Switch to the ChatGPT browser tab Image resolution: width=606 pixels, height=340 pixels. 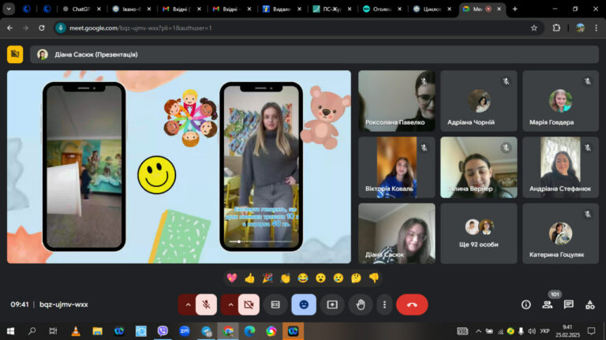click(81, 9)
